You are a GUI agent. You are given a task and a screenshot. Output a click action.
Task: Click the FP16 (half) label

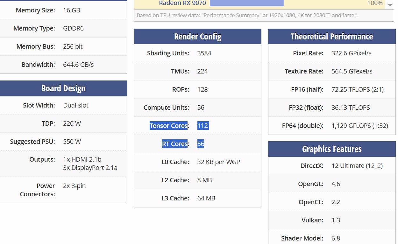point(307,89)
